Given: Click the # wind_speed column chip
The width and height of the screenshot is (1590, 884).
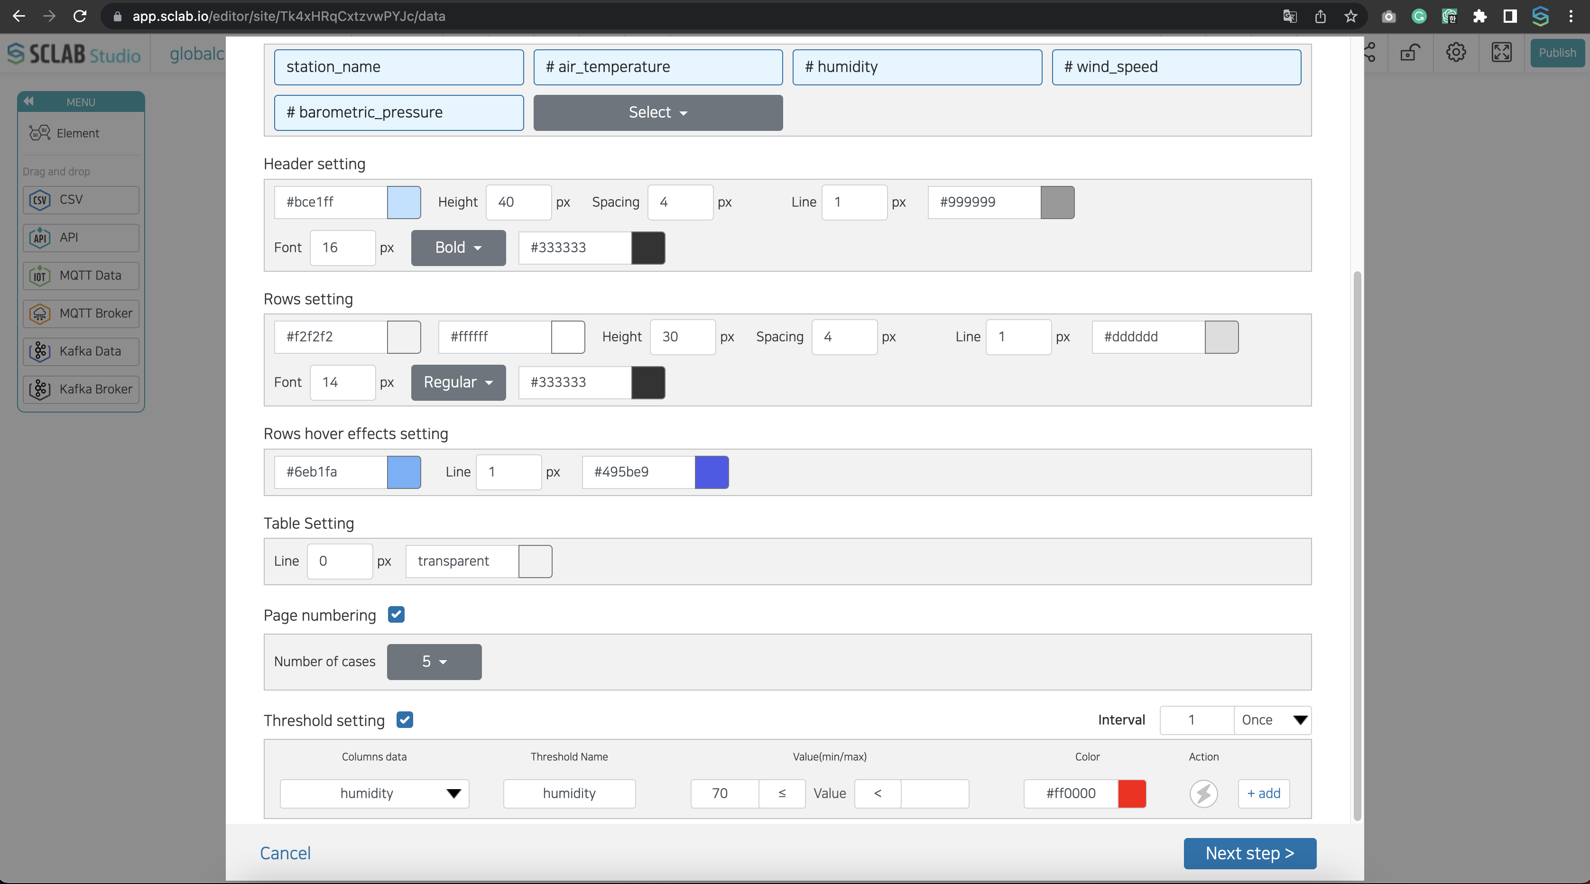Looking at the screenshot, I should pyautogui.click(x=1176, y=67).
